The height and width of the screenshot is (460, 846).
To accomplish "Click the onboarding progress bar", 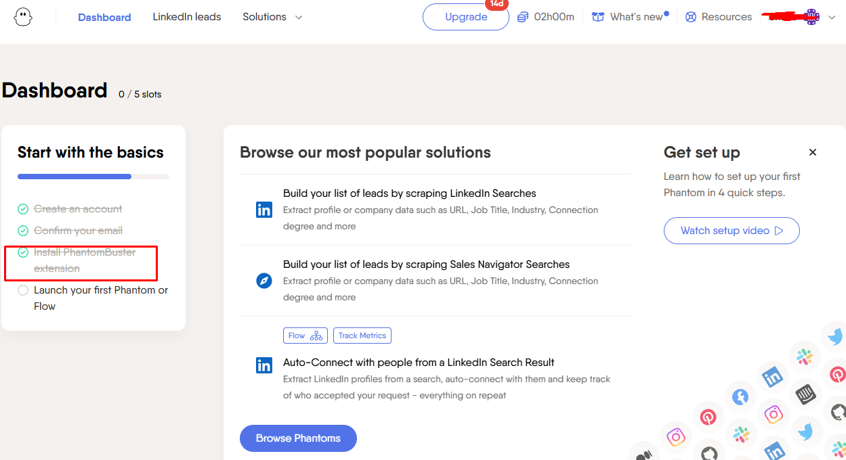I will (x=93, y=177).
